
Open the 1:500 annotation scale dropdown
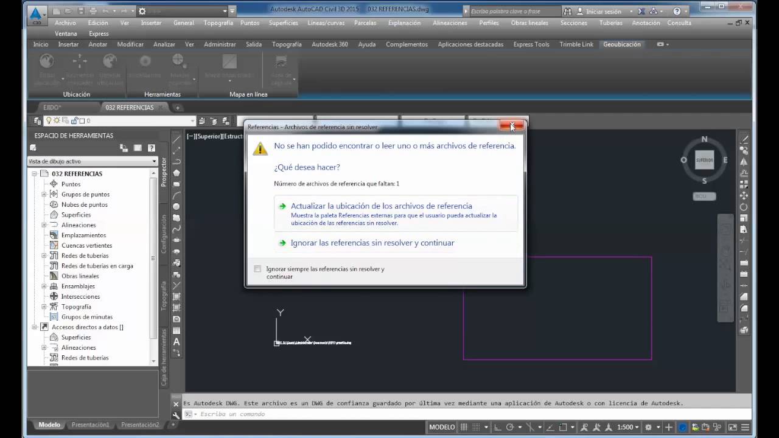627,427
